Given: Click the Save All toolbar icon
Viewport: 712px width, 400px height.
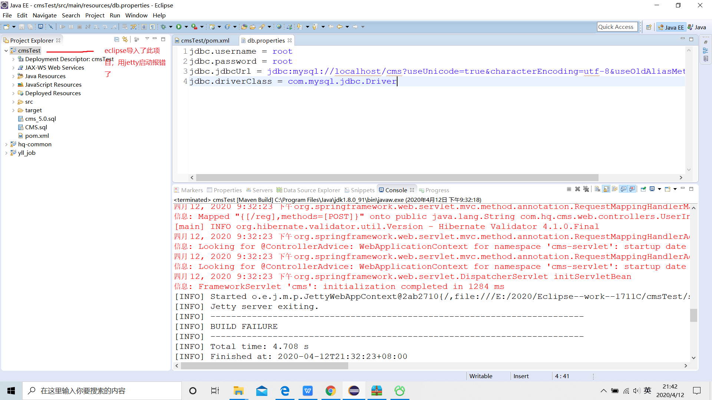Looking at the screenshot, I should [x=30, y=27].
